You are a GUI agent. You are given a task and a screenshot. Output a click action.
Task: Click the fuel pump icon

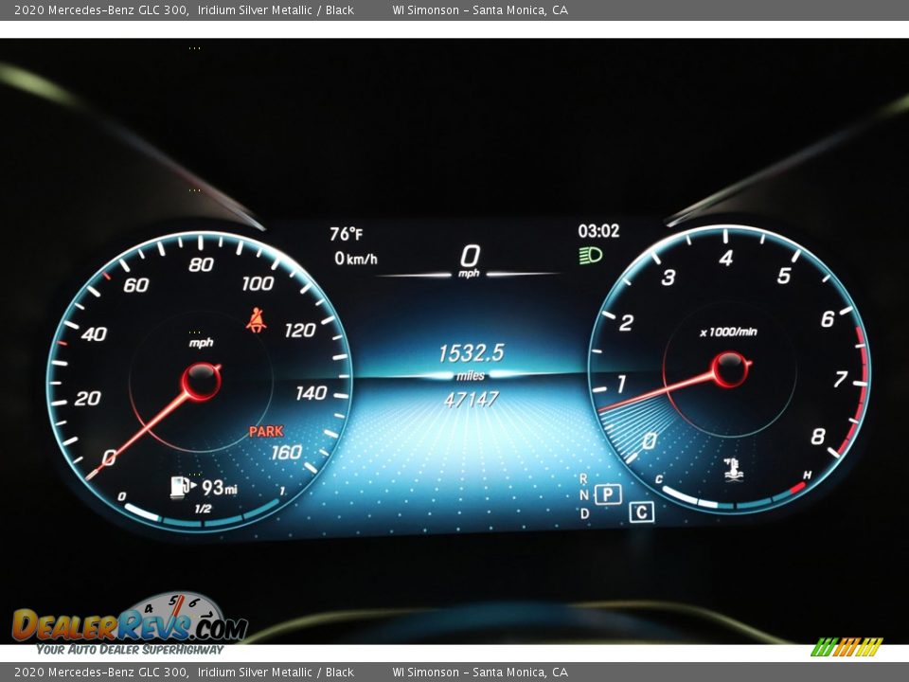[x=182, y=487]
